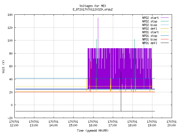Click the chart title 'Voltages for MEX'
The height and width of the screenshot is (133, 177).
[x=93, y=6]
